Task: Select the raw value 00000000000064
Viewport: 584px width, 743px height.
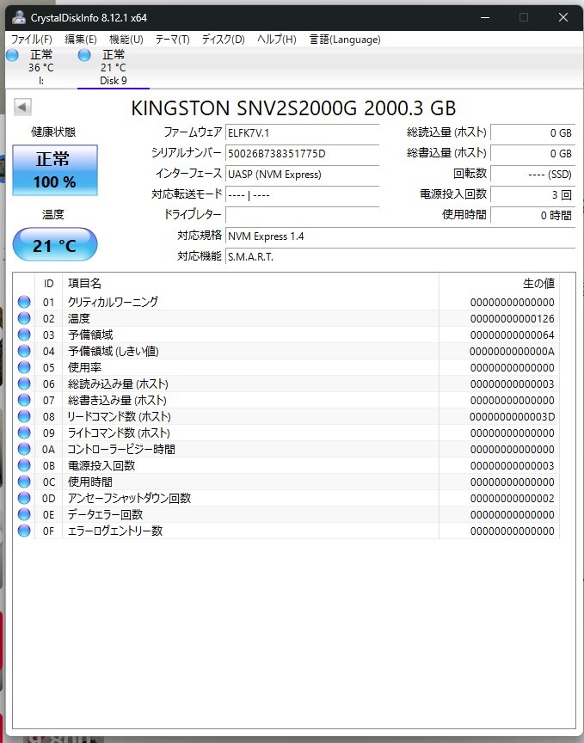Action: 512,335
